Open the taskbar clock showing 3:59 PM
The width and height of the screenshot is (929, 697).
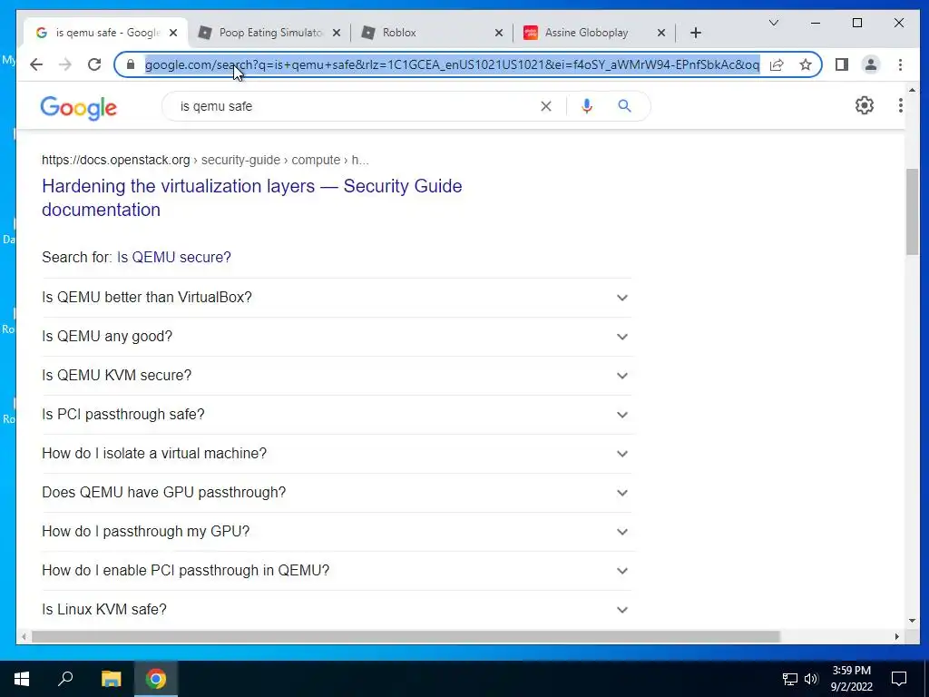(x=851, y=679)
